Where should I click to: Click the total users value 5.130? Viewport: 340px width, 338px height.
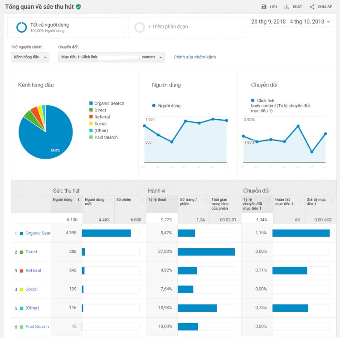tap(72, 220)
